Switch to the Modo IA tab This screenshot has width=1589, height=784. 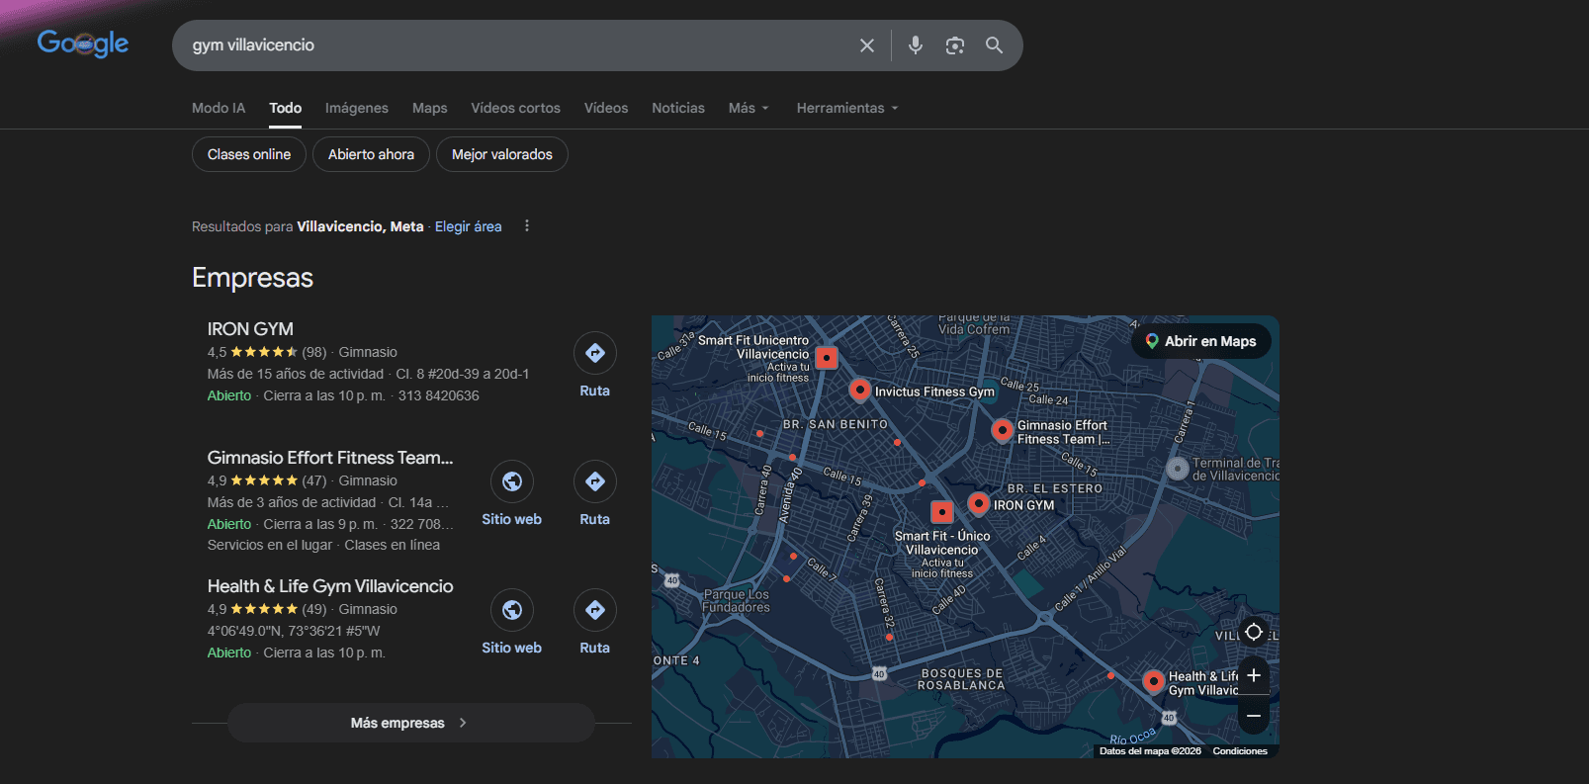tap(219, 108)
